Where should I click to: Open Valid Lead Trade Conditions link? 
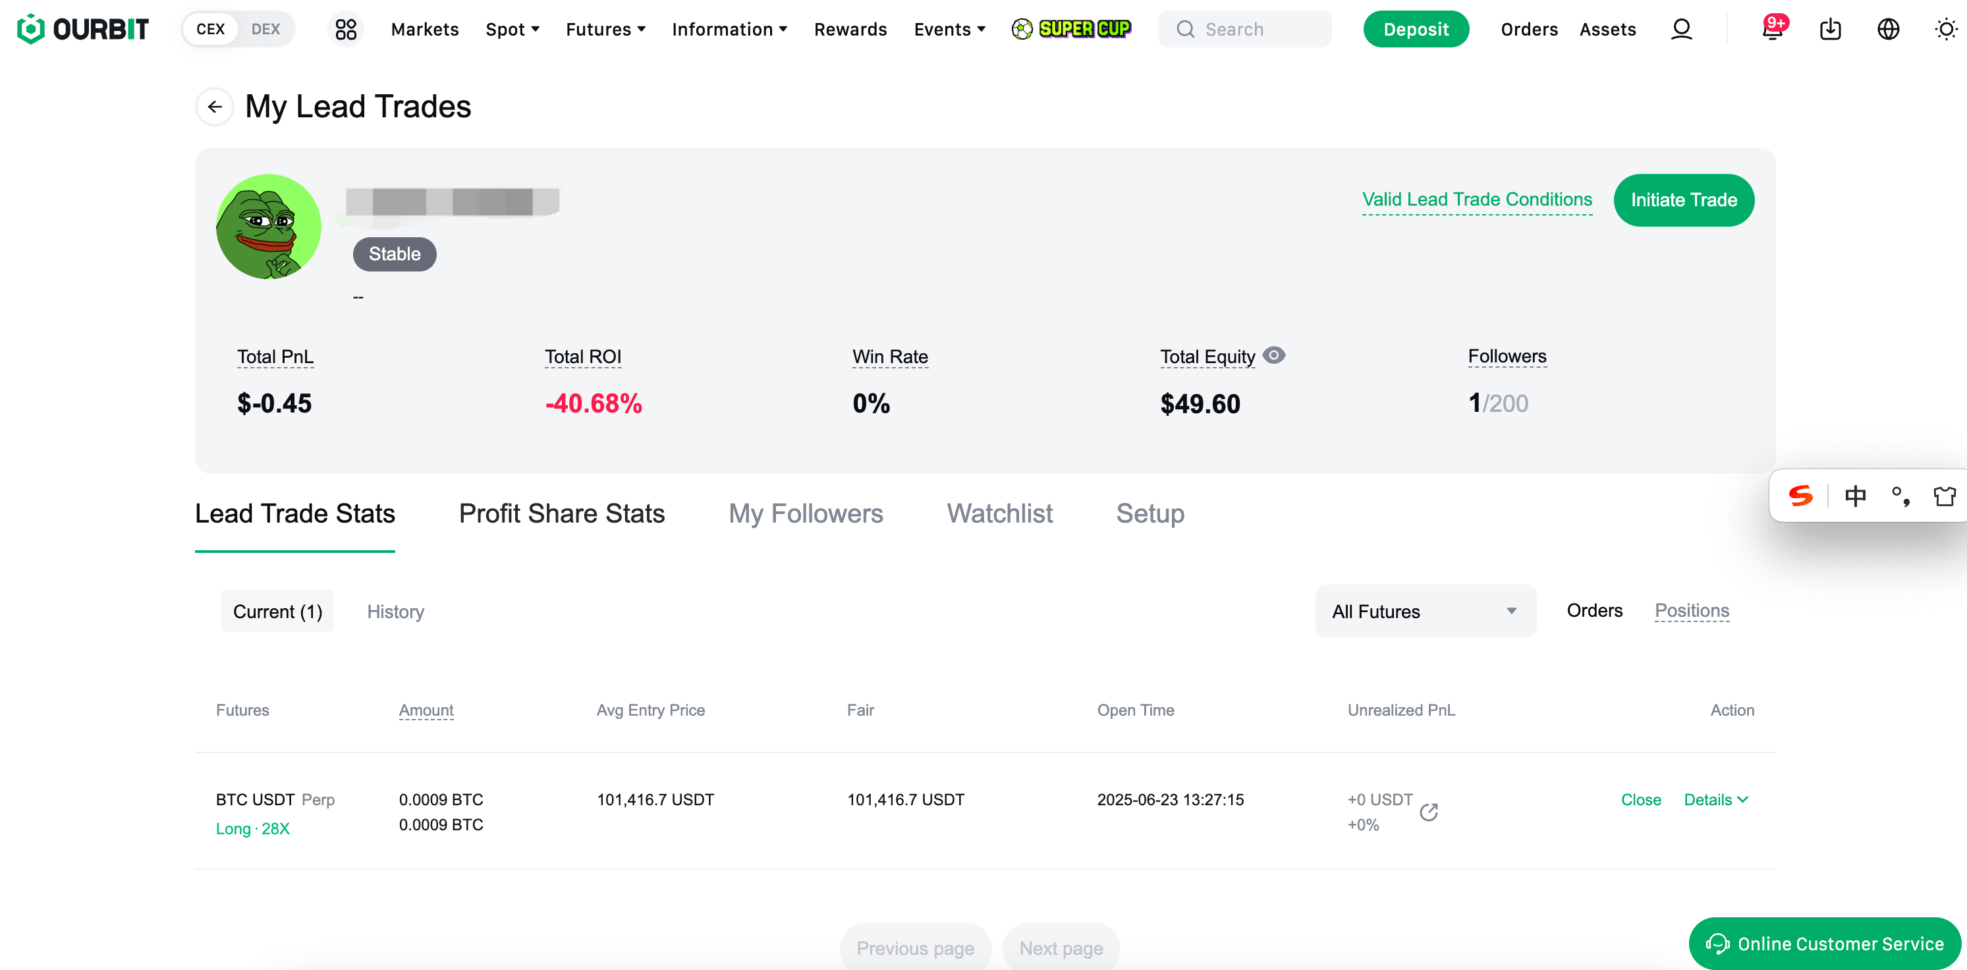(1477, 200)
